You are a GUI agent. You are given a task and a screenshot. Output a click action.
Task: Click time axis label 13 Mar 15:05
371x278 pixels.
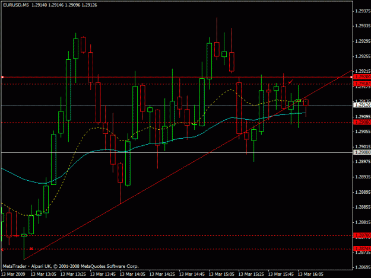pyautogui.click(x=221, y=274)
